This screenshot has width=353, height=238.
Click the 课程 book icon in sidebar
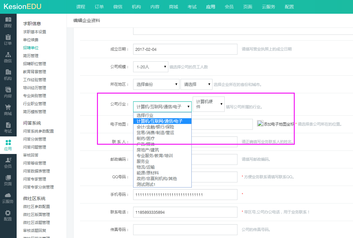click(8, 20)
